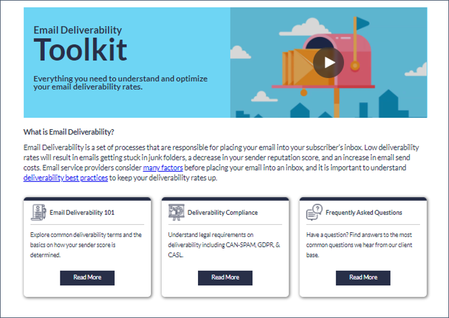Click the orange envelope in the mailbox

point(301,67)
